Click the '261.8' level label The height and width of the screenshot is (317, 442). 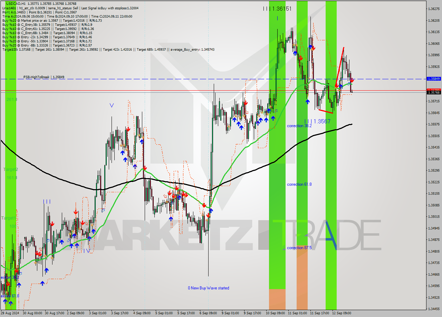[12, 100]
